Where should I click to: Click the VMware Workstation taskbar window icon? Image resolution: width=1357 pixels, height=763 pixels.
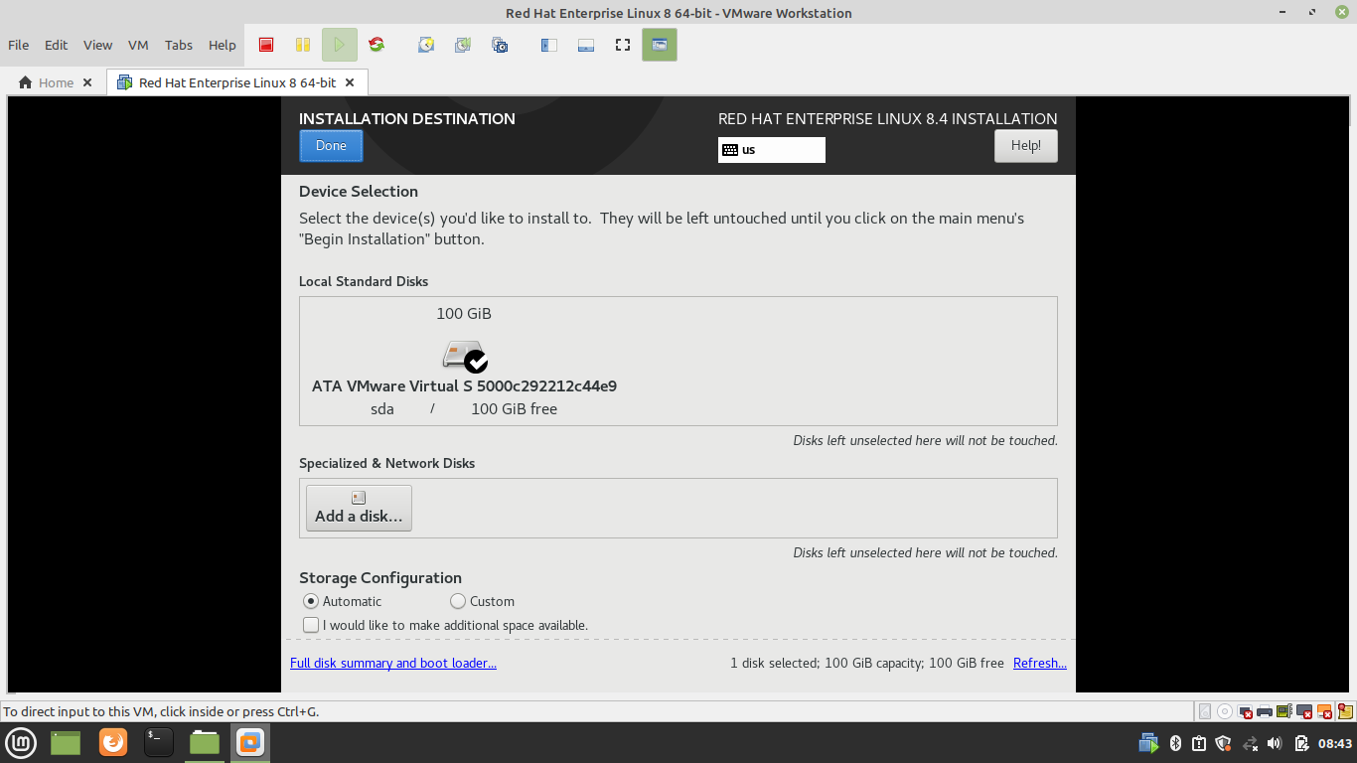pos(250,742)
